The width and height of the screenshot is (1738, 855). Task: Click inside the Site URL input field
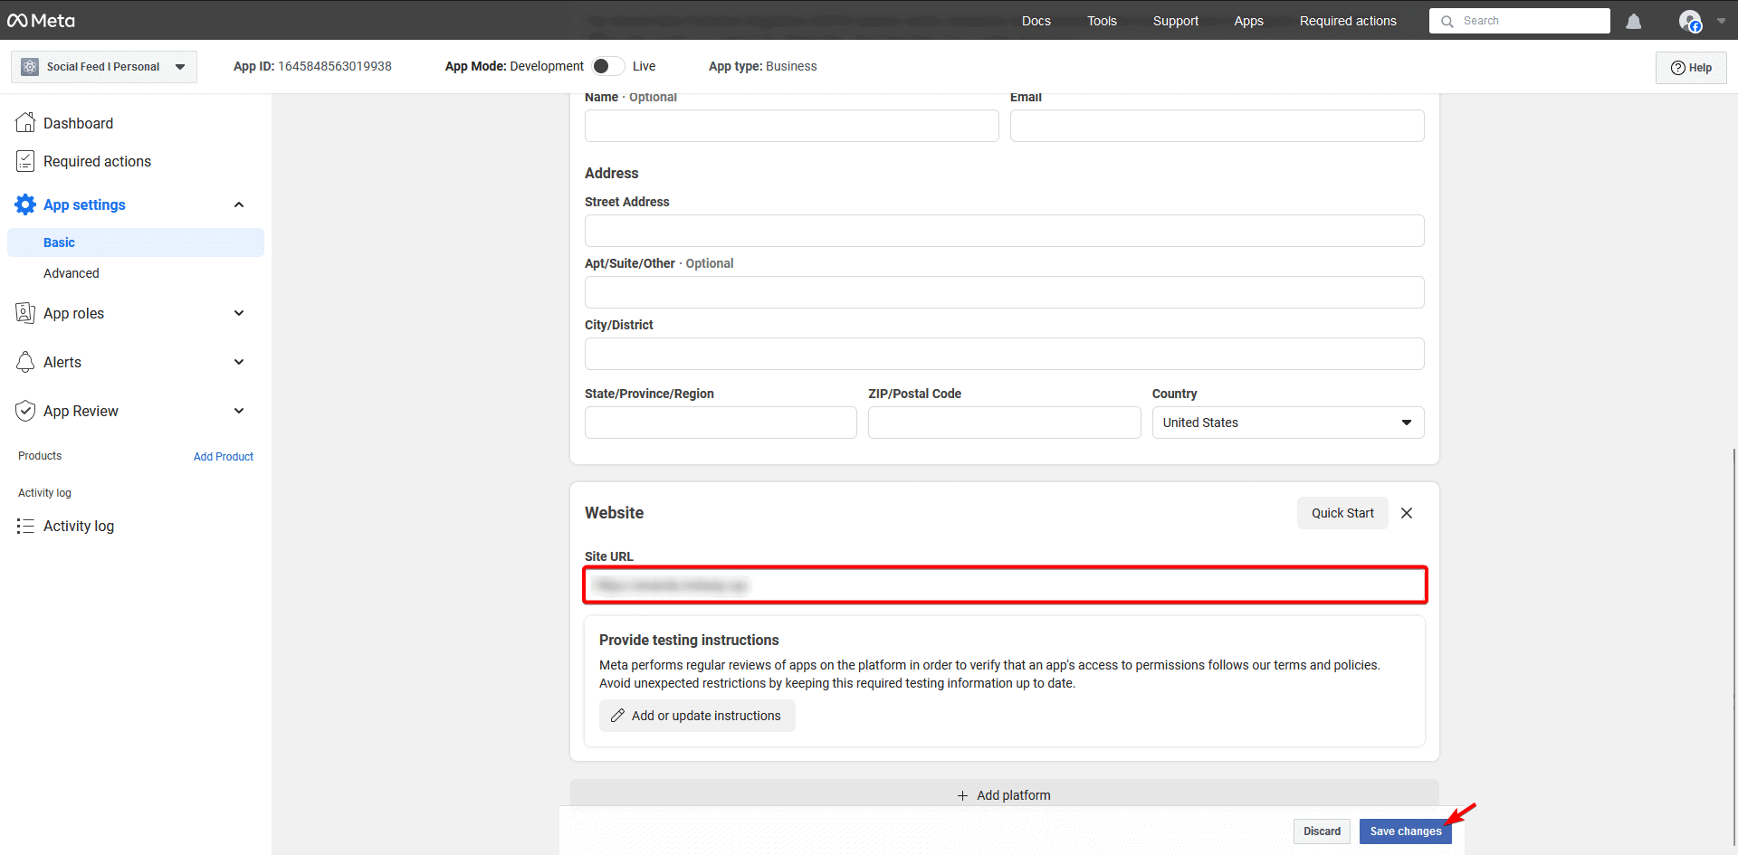pos(1004,584)
